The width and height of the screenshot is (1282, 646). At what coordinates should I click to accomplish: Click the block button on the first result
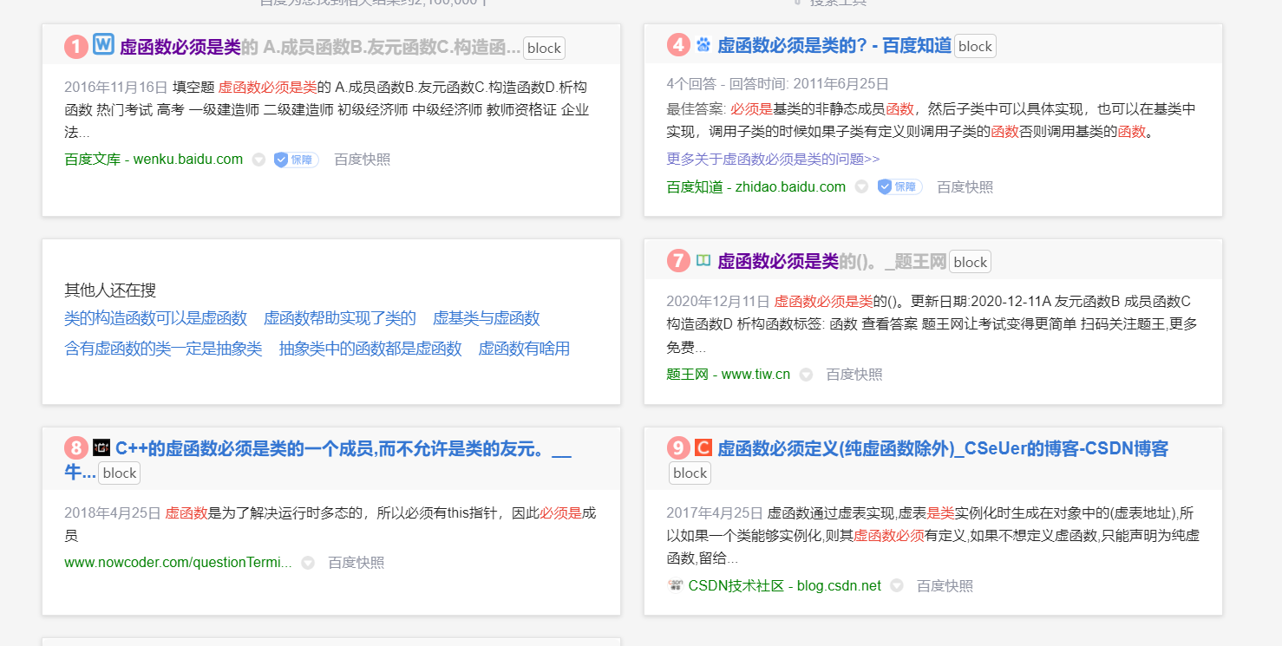(544, 48)
